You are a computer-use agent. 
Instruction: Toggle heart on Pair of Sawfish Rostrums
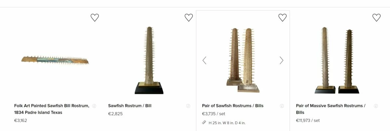[x=282, y=18]
